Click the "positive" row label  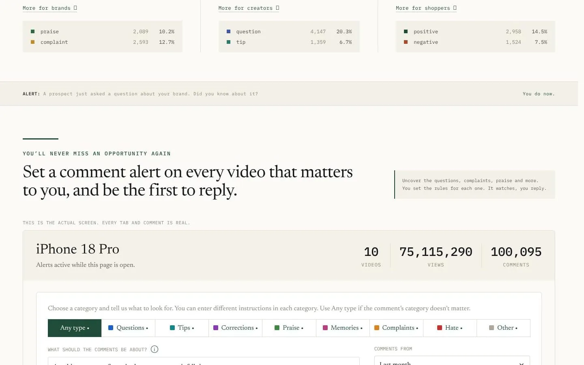click(426, 32)
